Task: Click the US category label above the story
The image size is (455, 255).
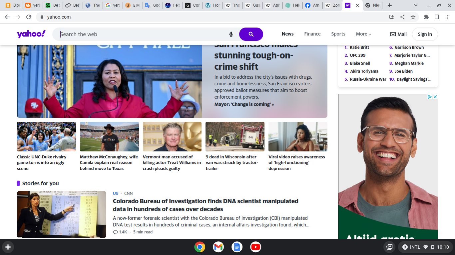Action: (x=115, y=193)
